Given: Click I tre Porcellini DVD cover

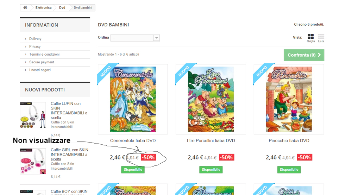Looking at the screenshot, I should [x=211, y=99].
